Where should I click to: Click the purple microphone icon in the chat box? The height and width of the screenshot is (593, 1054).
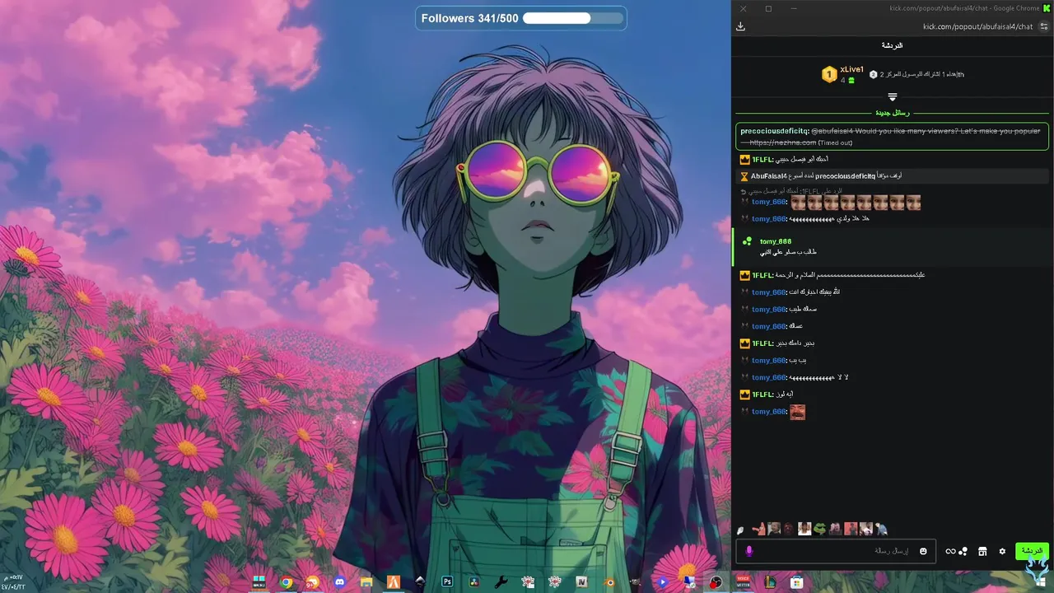(749, 551)
